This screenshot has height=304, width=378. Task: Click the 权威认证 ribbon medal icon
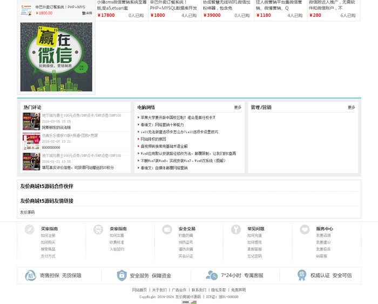coord(302,275)
